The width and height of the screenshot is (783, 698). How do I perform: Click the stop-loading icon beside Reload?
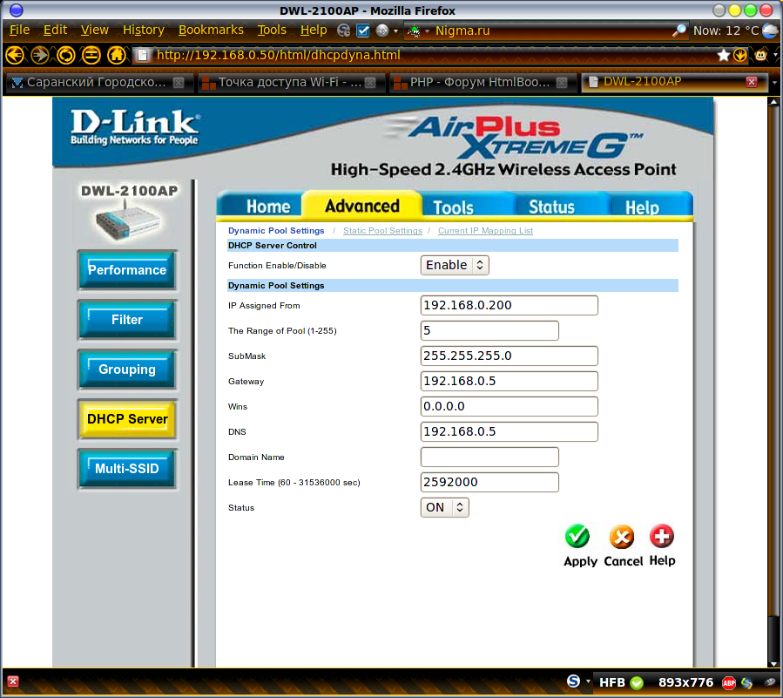click(91, 55)
